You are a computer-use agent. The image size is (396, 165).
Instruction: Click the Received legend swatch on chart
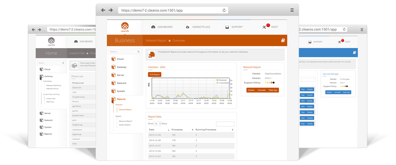coord(217,80)
